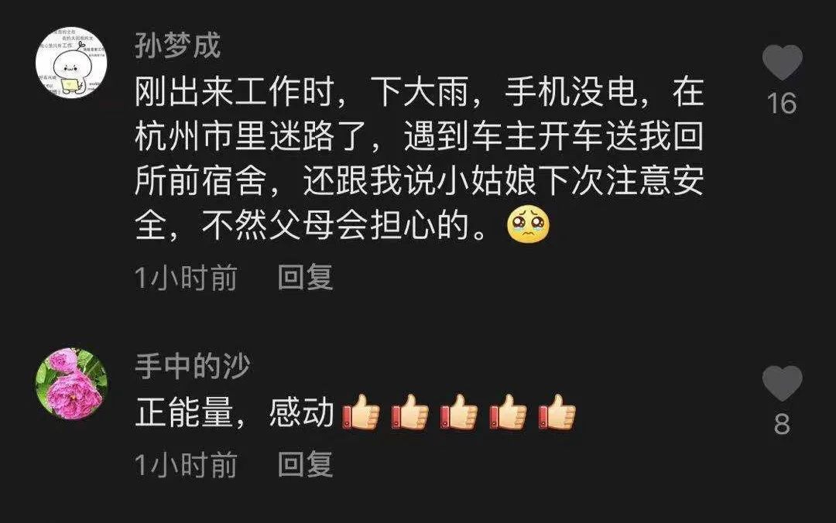The height and width of the screenshot is (523, 836).
Task: Like 手中的沙's comment with the heart icon
Action: 782,383
